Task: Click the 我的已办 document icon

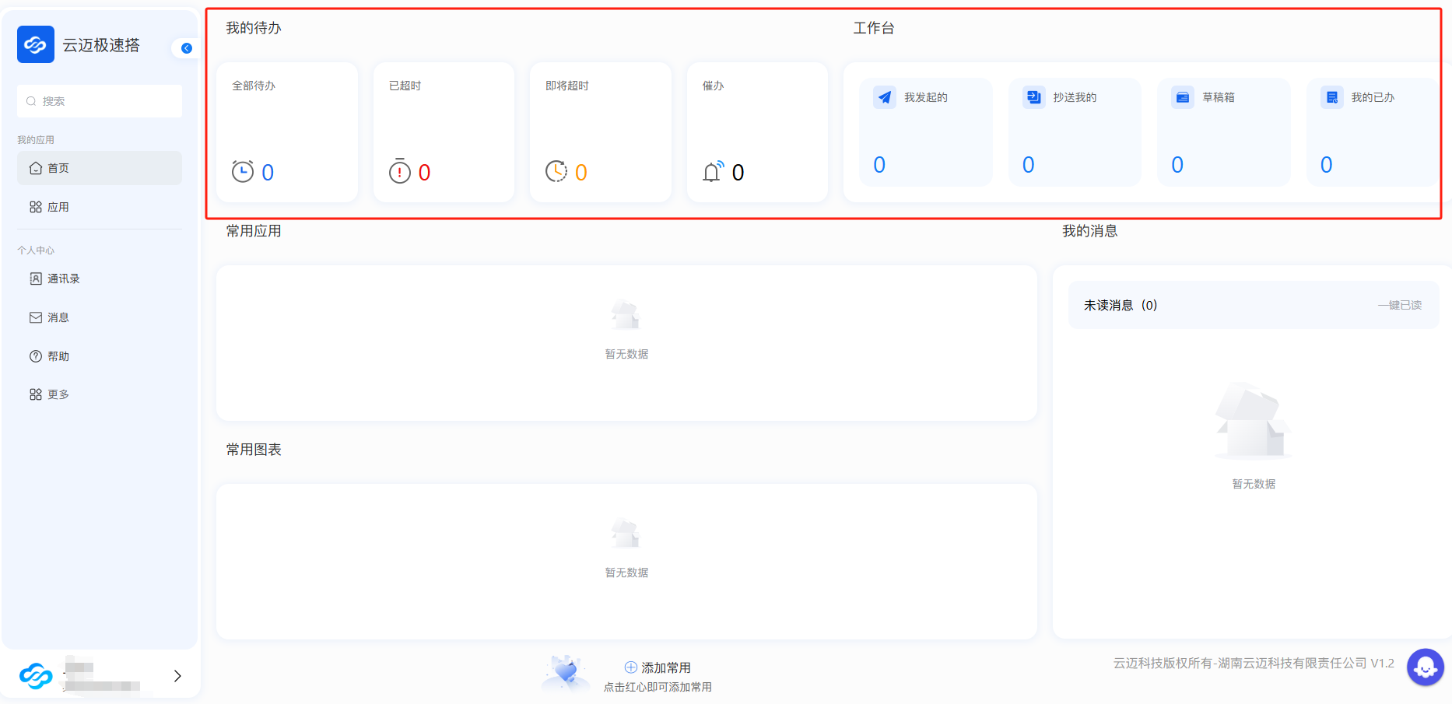Action: tap(1332, 97)
